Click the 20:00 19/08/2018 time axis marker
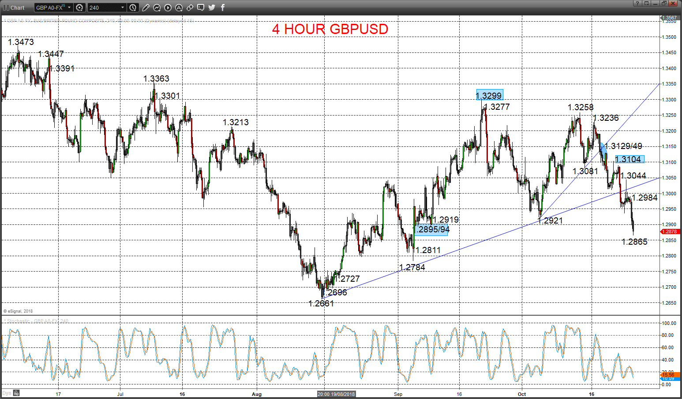The height and width of the screenshot is (399, 682). [336, 394]
